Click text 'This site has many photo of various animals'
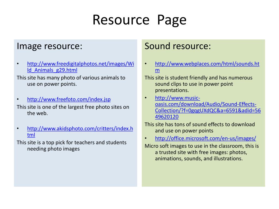Screen dimensions: 279x209 tap(68, 78)
